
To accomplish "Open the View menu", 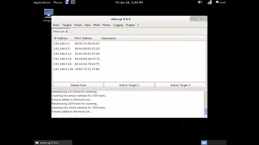I will tap(87, 25).
